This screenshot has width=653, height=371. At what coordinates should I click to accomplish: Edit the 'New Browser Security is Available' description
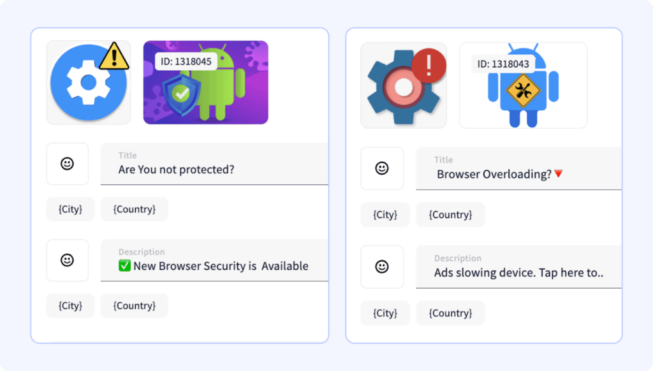(x=214, y=260)
